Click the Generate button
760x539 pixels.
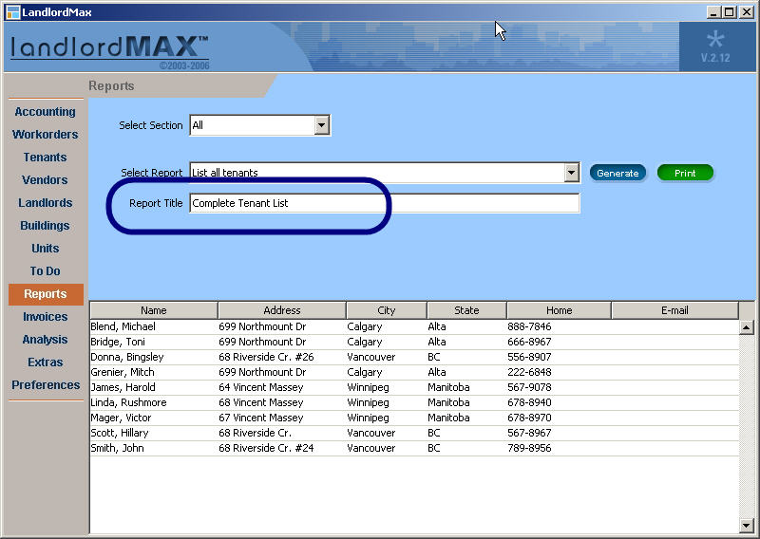click(x=617, y=173)
